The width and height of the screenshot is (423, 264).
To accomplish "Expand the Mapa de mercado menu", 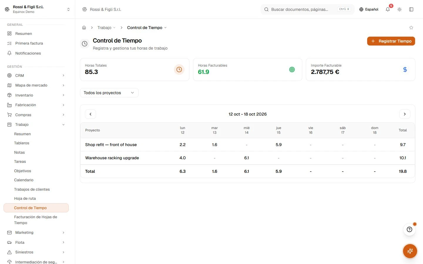I will 36,85.
